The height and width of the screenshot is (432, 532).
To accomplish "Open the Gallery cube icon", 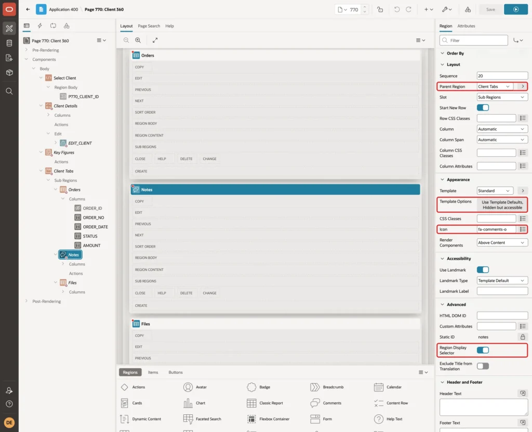I will [x=9, y=73].
